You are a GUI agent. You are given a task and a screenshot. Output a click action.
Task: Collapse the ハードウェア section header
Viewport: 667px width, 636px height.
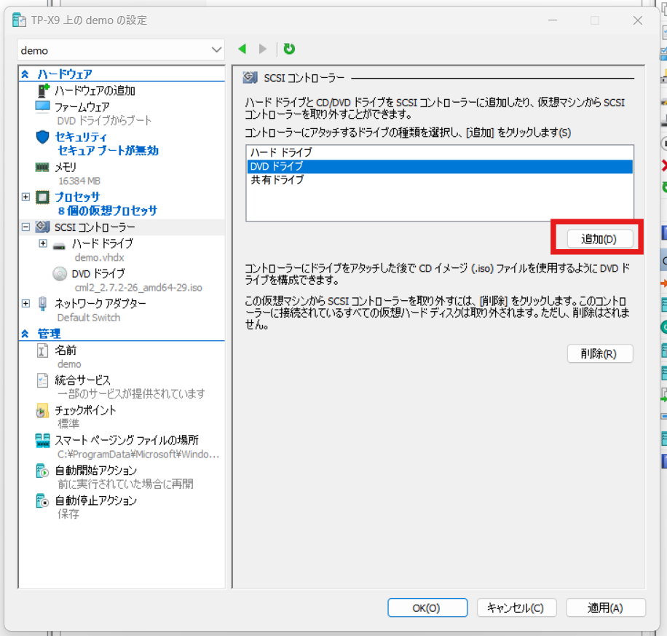coord(25,74)
